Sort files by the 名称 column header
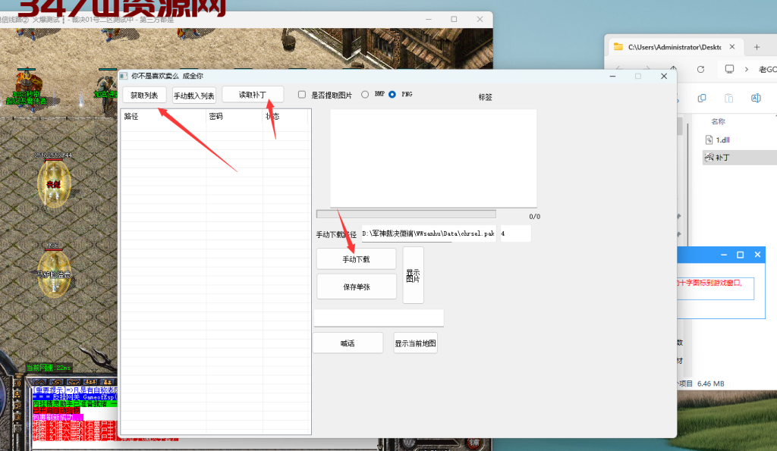This screenshot has height=451, width=777. point(719,121)
